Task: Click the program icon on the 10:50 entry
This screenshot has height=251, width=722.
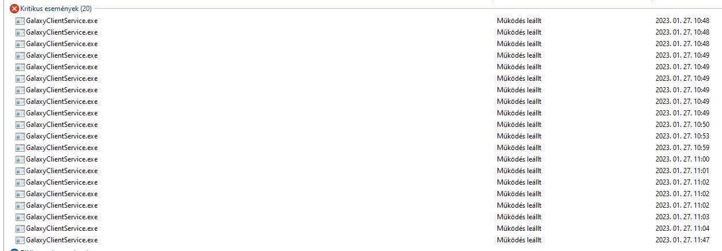Action: pyautogui.click(x=20, y=125)
